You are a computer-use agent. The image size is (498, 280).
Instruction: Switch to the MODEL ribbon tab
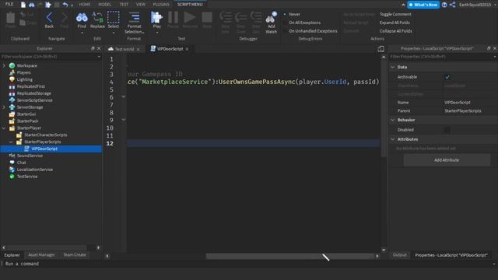click(104, 5)
